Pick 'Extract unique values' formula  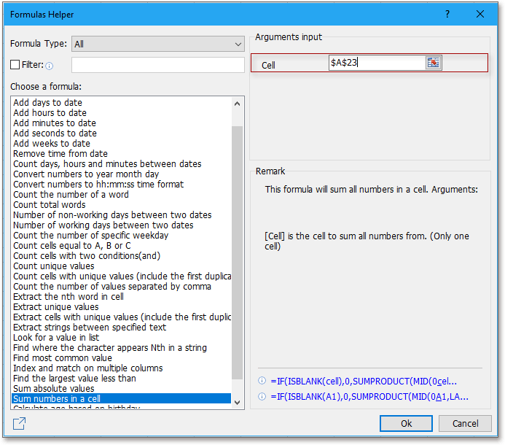pyautogui.click(x=55, y=307)
